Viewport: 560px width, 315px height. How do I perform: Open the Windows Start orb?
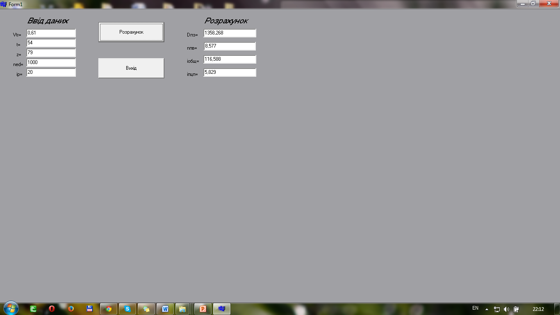pos(11,308)
